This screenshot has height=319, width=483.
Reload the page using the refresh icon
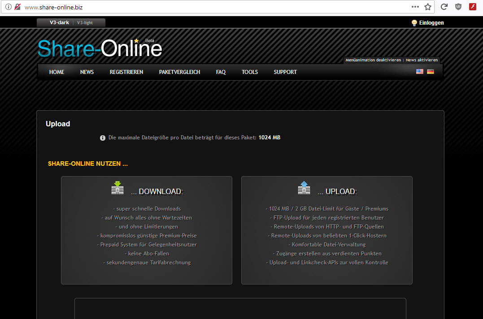tap(444, 7)
